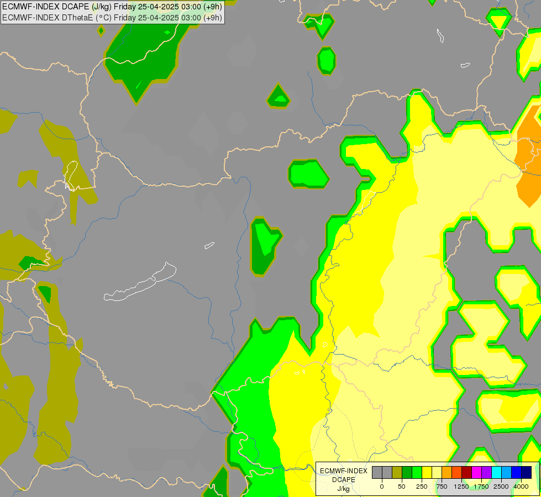Click the bright green legend swatch

(x=417, y=472)
